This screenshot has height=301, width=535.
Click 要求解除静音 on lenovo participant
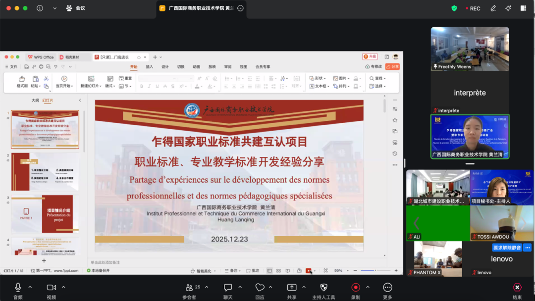point(506,248)
